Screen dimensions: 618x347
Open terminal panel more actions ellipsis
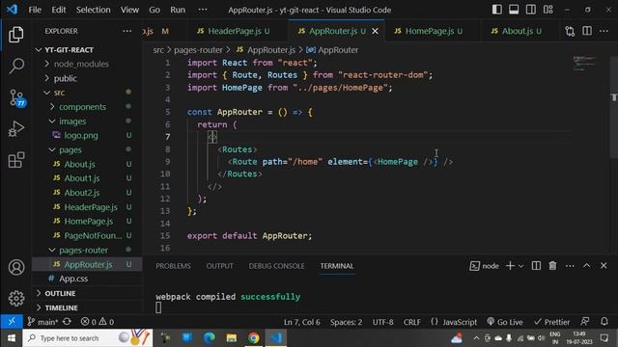click(570, 266)
